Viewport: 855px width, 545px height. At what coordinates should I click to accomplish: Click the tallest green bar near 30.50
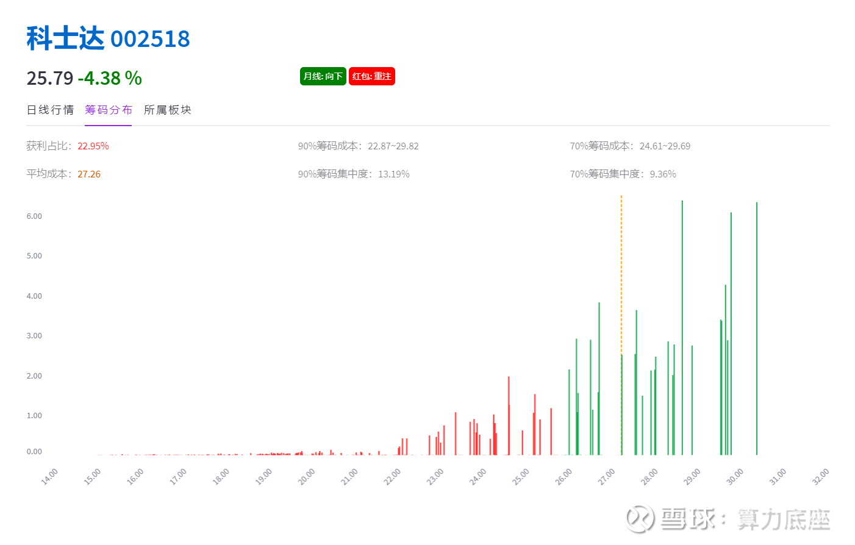point(757,329)
